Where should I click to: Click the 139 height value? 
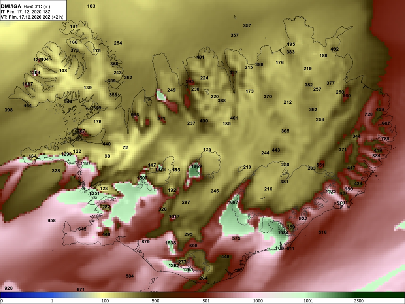[x=88, y=88]
